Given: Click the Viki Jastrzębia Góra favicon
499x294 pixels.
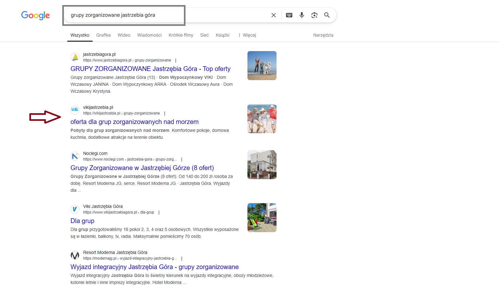Looking at the screenshot, I should pos(75,209).
